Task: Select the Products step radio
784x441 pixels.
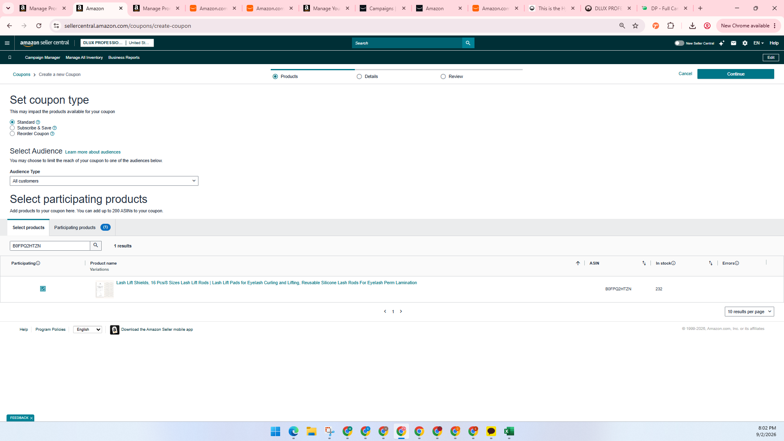Action: 275,76
